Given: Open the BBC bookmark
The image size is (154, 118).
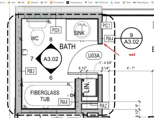Looking at the screenshot, I should coord(21,2).
